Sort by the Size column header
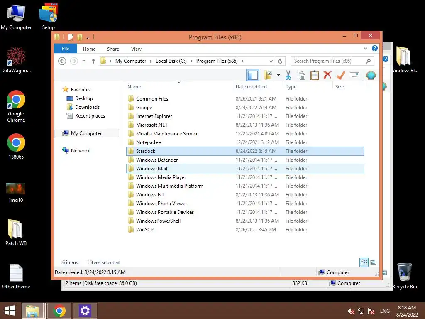The width and height of the screenshot is (425, 319). pos(340,86)
